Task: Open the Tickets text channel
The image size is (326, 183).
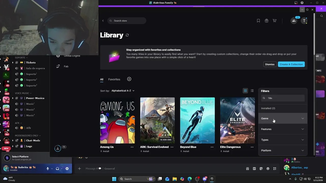Action: (31, 63)
